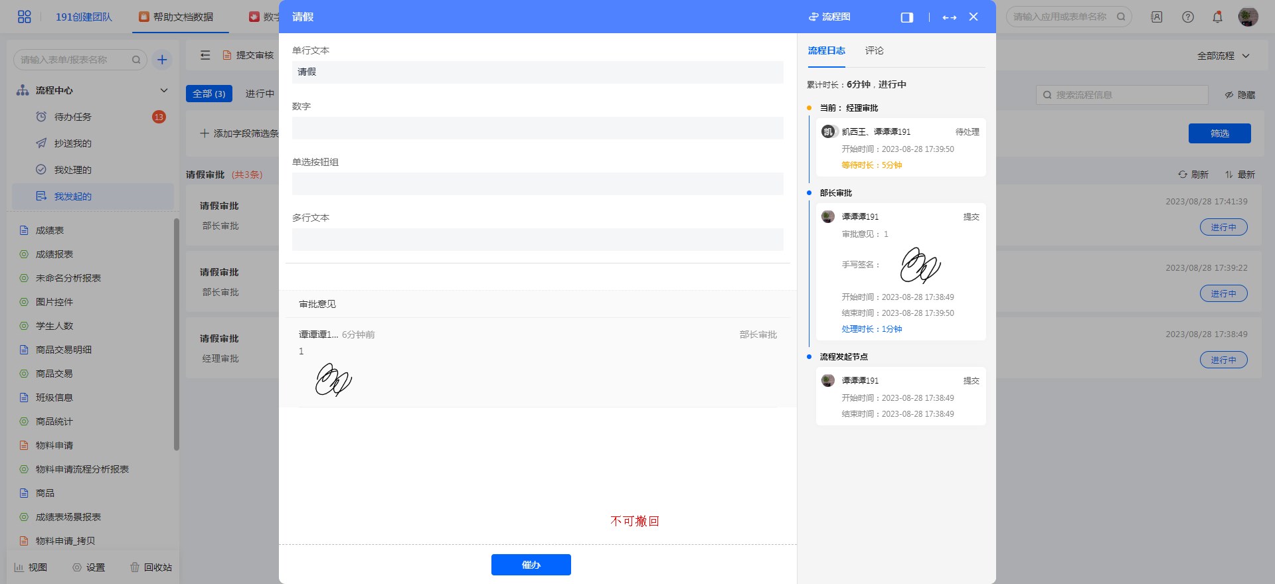Click the plus button to add form
The width and height of the screenshot is (1275, 584).
(x=161, y=60)
